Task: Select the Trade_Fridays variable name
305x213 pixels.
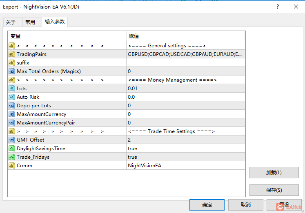Action: coord(33,157)
